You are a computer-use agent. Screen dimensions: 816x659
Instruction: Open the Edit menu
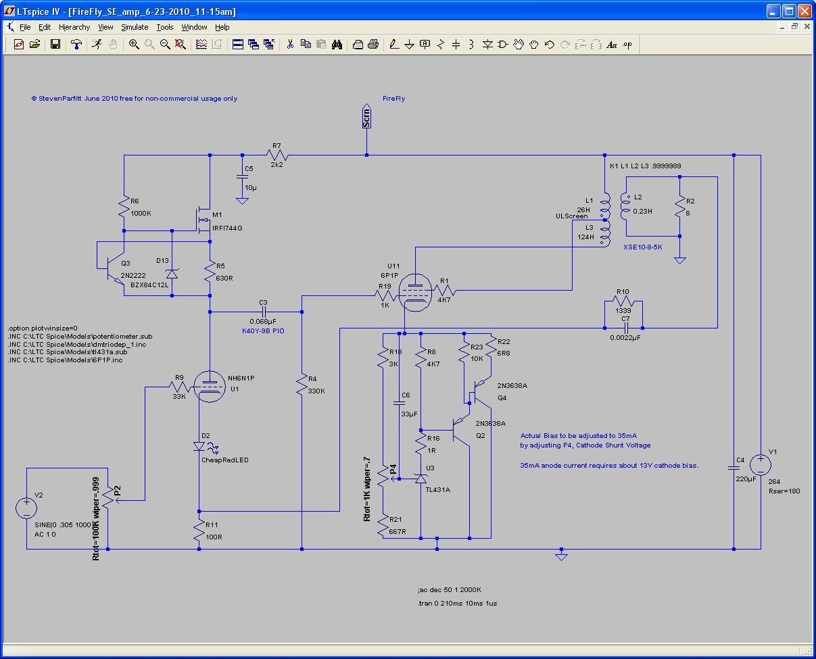coord(45,27)
